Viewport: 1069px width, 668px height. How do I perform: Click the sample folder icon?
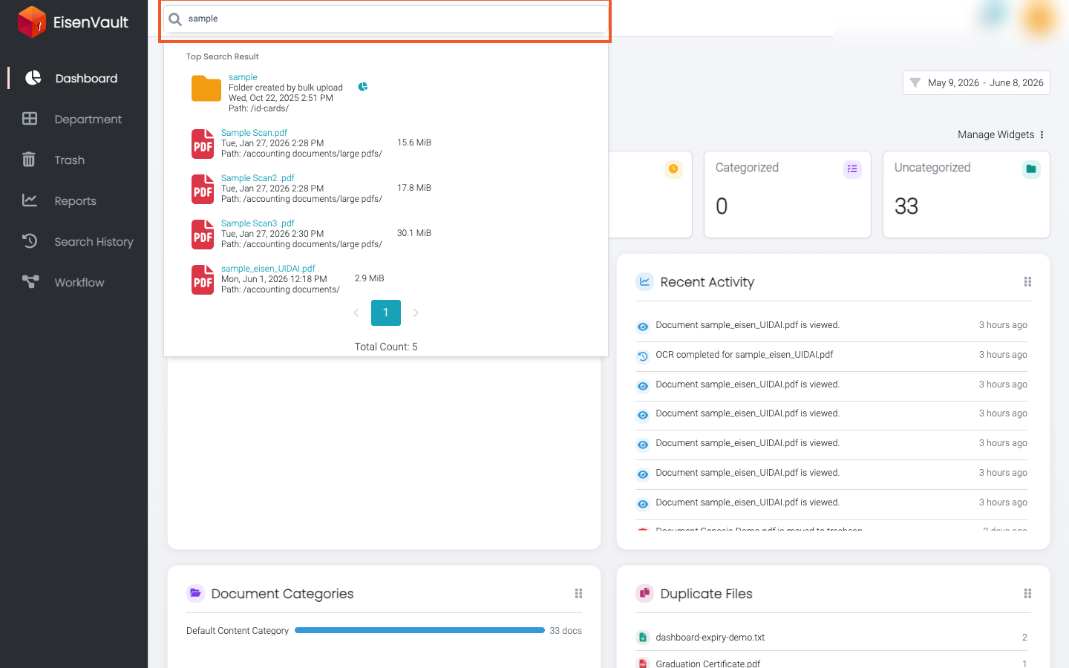206,88
